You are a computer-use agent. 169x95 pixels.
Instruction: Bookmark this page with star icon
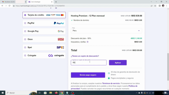155,6
